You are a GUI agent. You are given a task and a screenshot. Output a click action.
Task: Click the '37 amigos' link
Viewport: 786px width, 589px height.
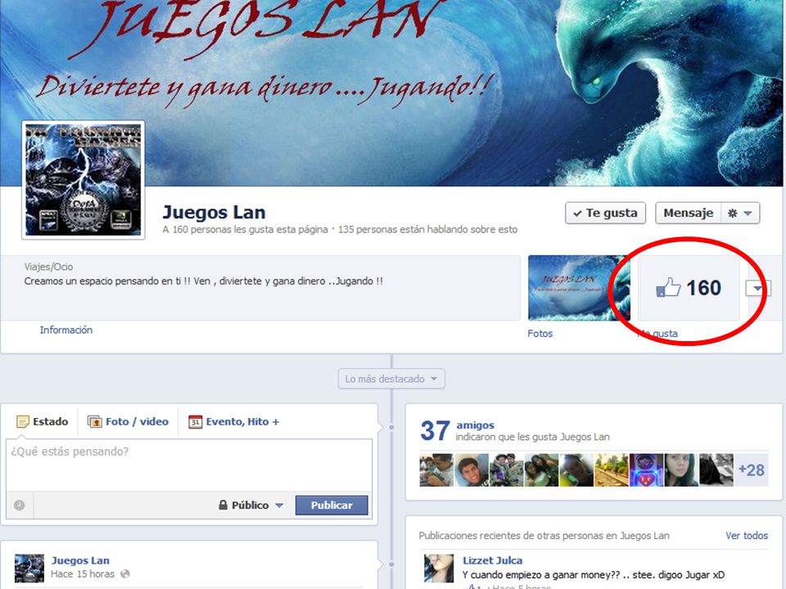point(457,430)
